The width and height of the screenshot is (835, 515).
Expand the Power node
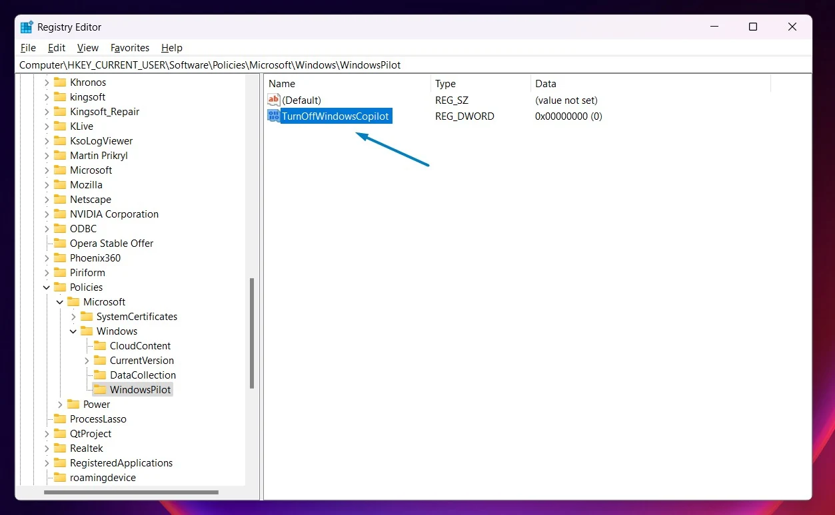60,405
